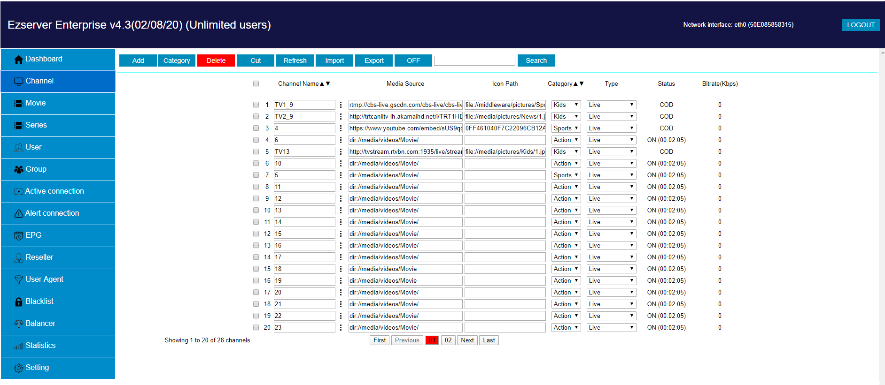Open the Live type dropdown in row 20

pyautogui.click(x=611, y=327)
